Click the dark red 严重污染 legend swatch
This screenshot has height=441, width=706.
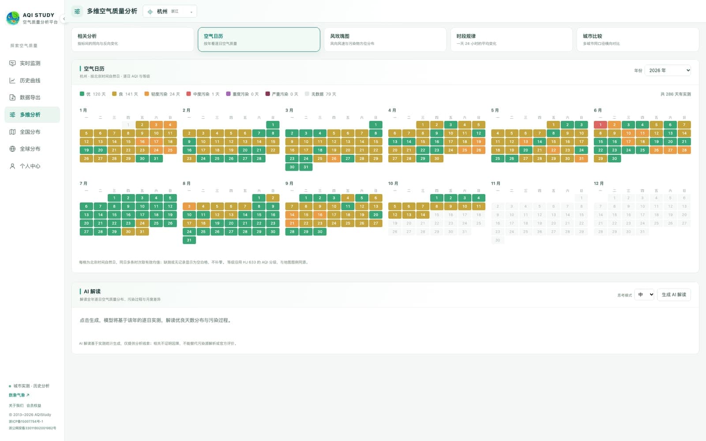tap(267, 94)
